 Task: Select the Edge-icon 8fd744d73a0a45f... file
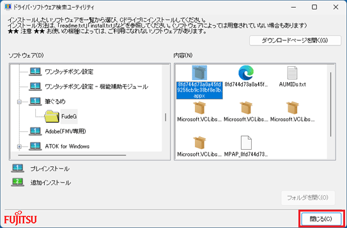pos(246,73)
